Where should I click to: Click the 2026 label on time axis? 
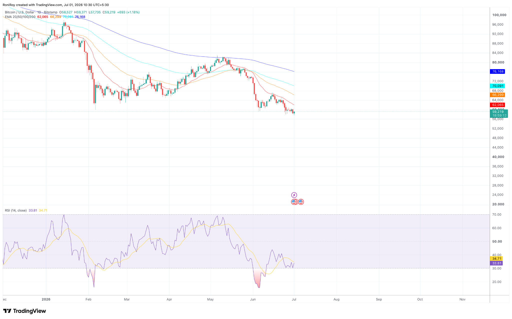[46, 300]
